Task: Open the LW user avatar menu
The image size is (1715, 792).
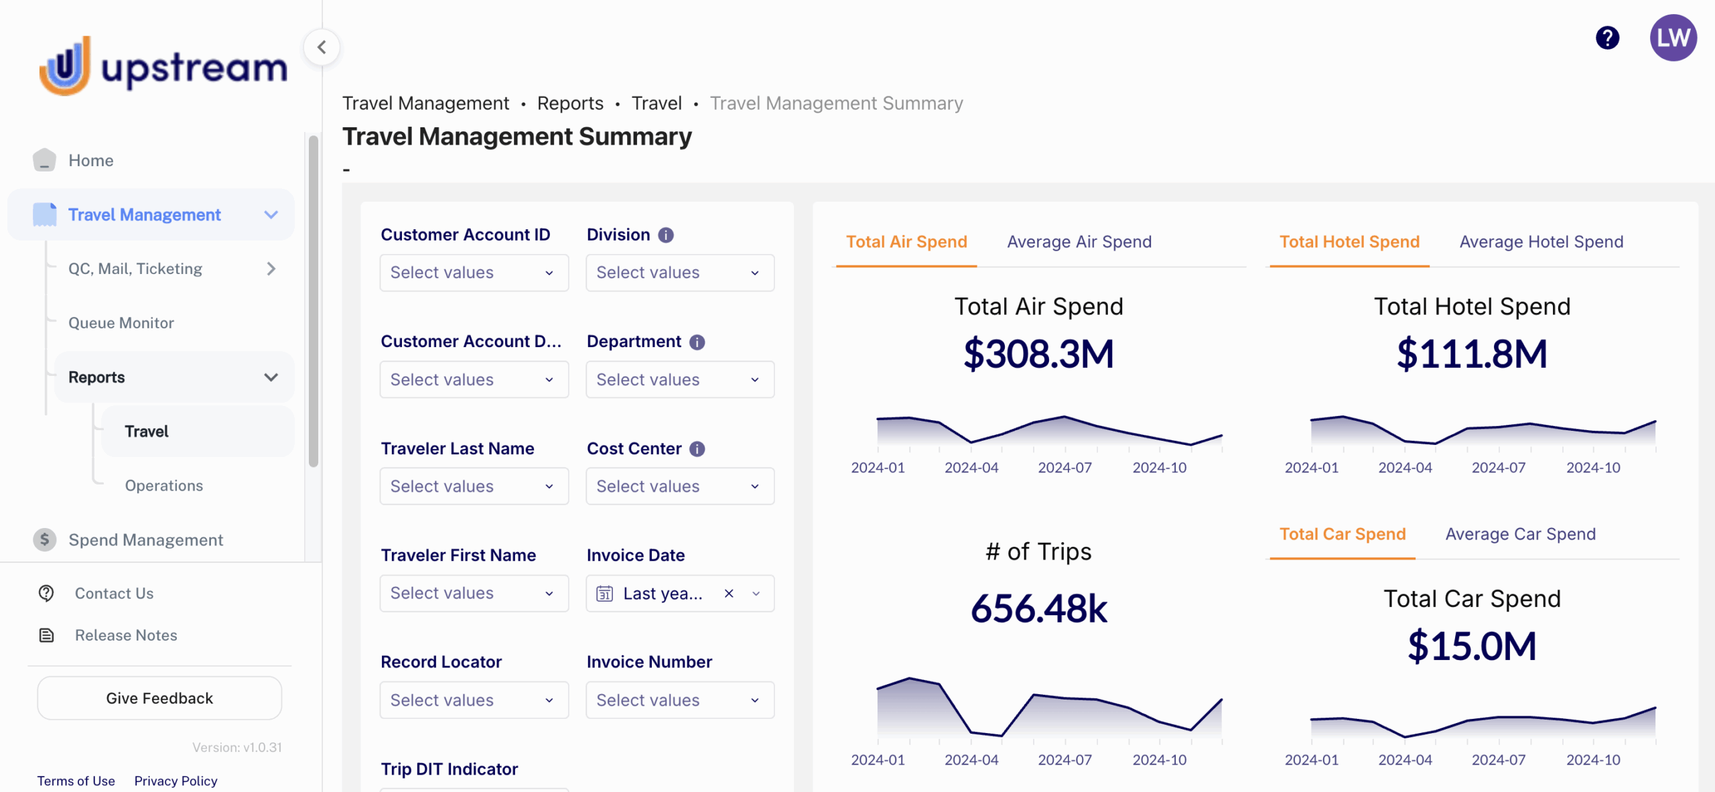Action: [1673, 38]
